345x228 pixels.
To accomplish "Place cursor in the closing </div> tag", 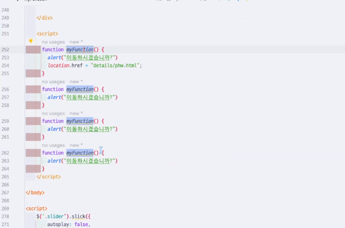I will tap(44, 18).
